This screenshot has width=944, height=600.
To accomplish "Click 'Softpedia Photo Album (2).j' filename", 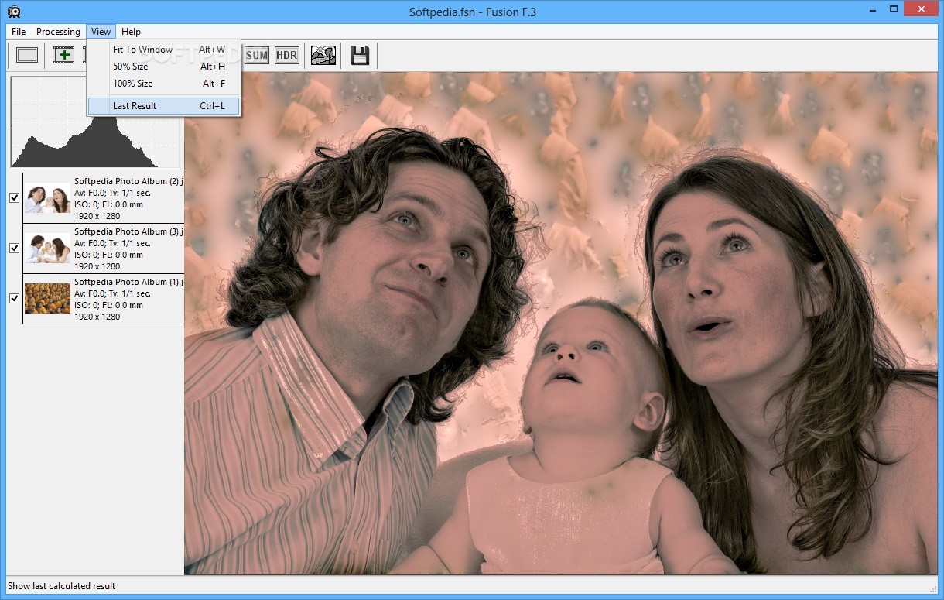I will [129, 181].
